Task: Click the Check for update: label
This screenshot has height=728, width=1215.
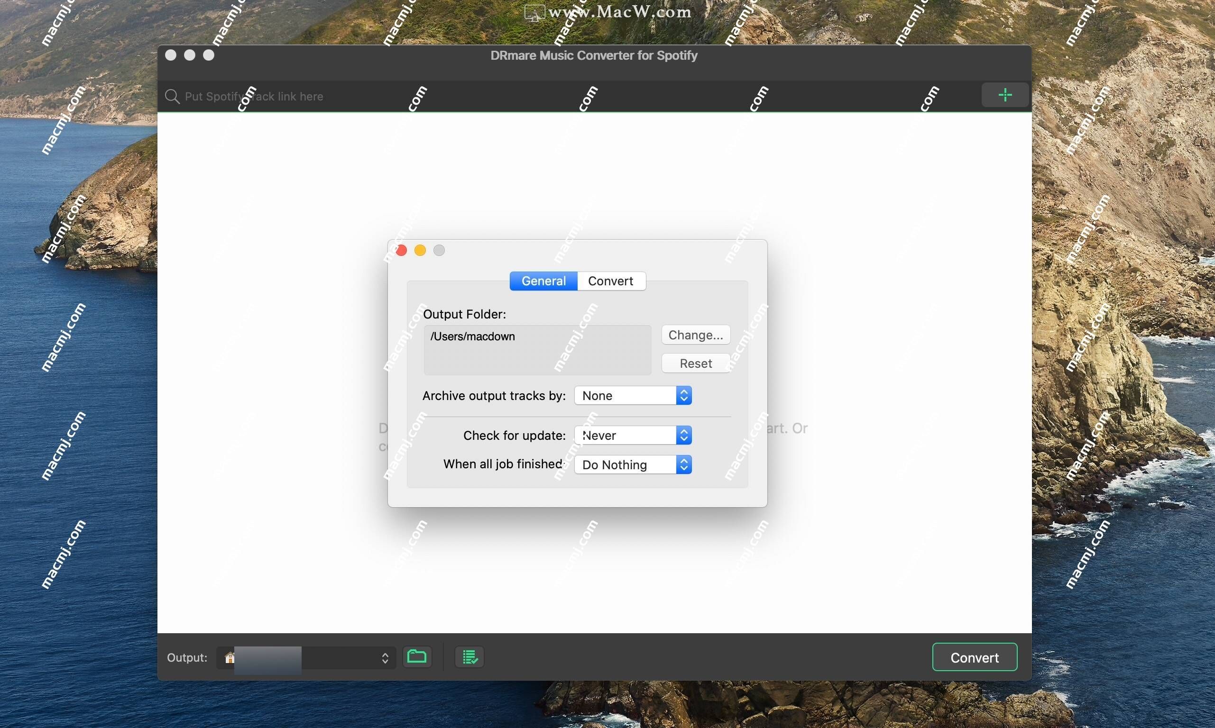Action: point(514,436)
